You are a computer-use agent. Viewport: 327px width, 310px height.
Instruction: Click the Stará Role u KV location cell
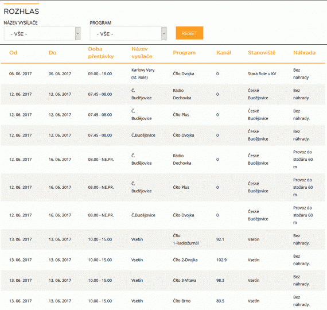pos(262,73)
